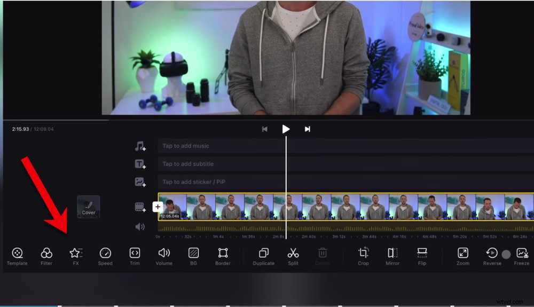Flip the selected clip

click(422, 256)
